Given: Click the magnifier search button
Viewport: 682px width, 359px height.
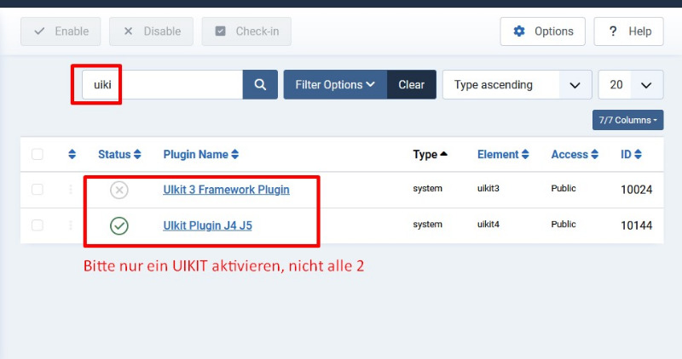Looking at the screenshot, I should pos(260,85).
